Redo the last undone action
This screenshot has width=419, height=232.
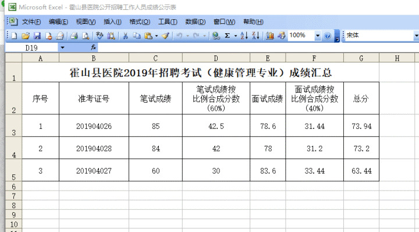click(x=197, y=36)
